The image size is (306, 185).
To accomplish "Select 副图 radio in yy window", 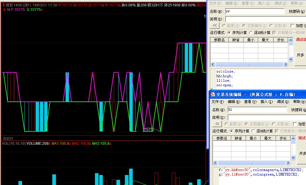I will (x=224, y=26).
